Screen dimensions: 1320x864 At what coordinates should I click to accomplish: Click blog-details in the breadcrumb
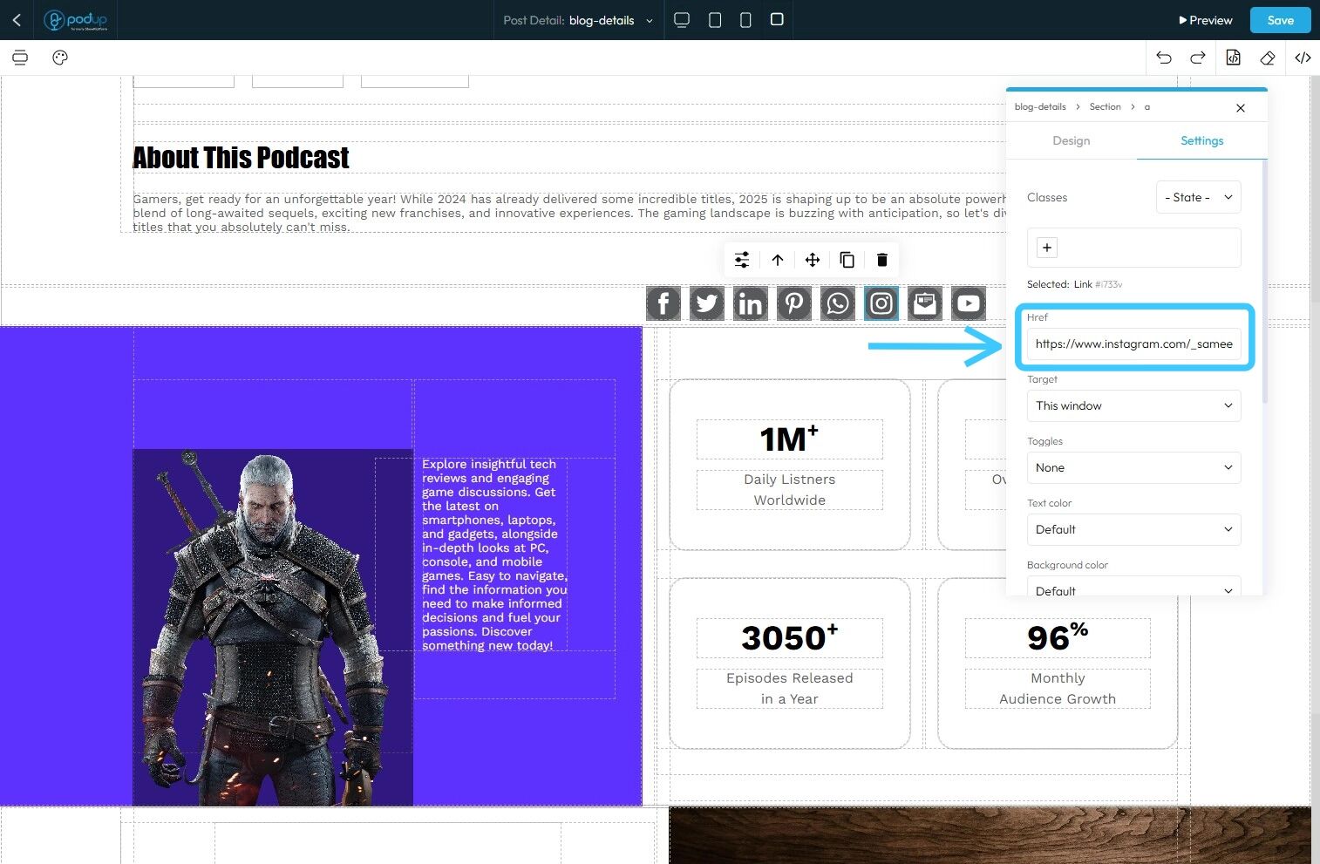coord(1040,106)
